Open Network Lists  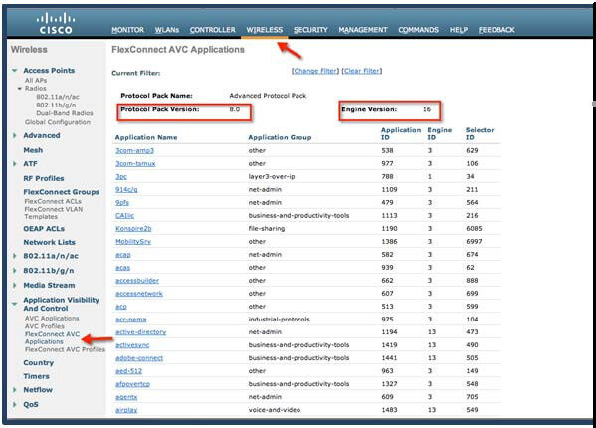tap(49, 242)
